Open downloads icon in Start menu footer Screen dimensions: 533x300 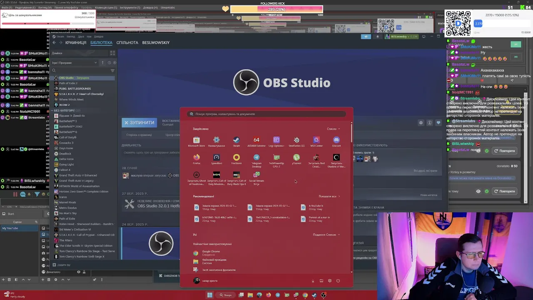(x=313, y=281)
